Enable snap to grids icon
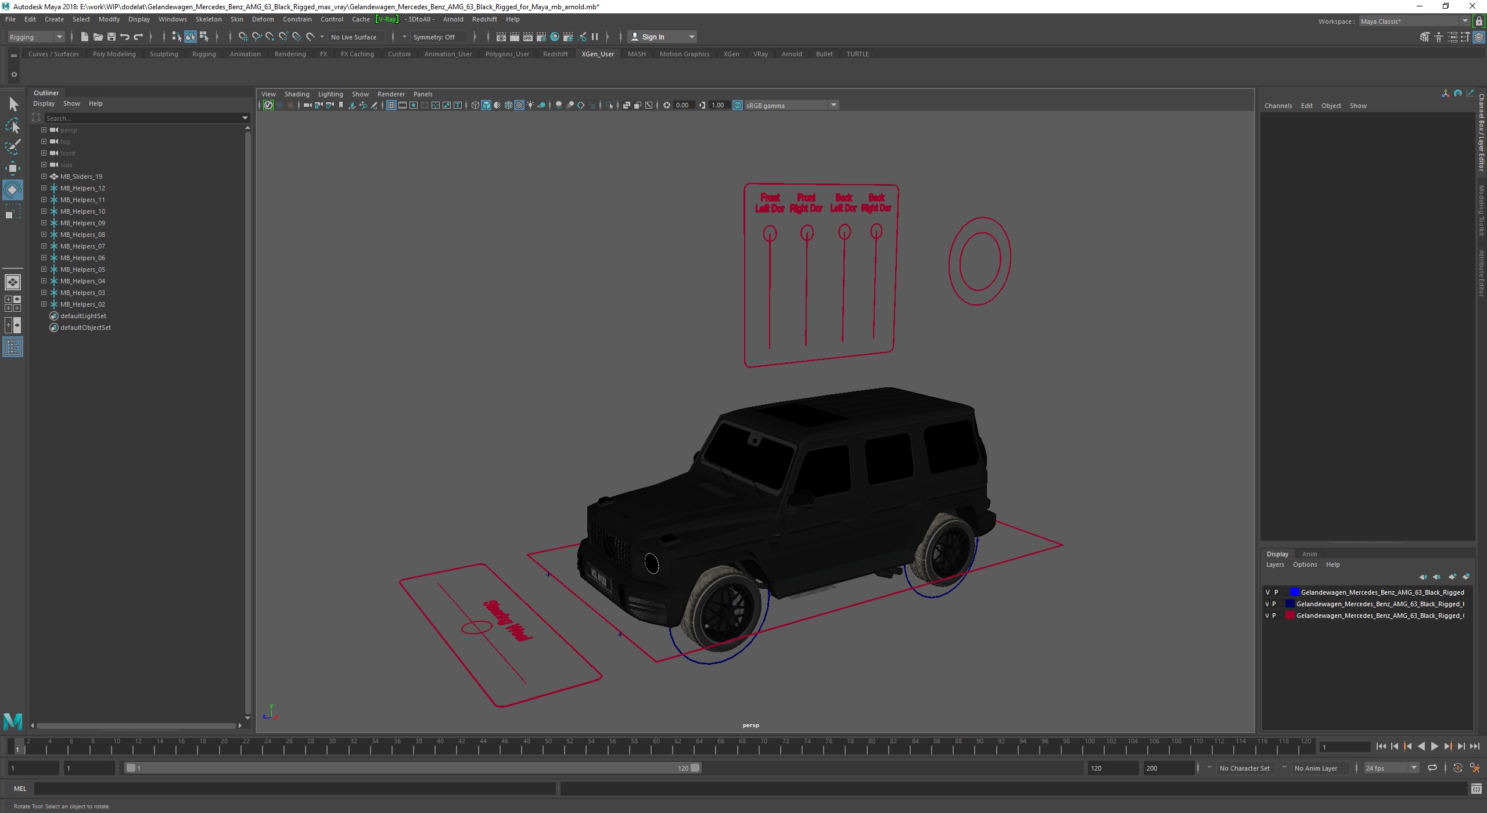 (243, 37)
